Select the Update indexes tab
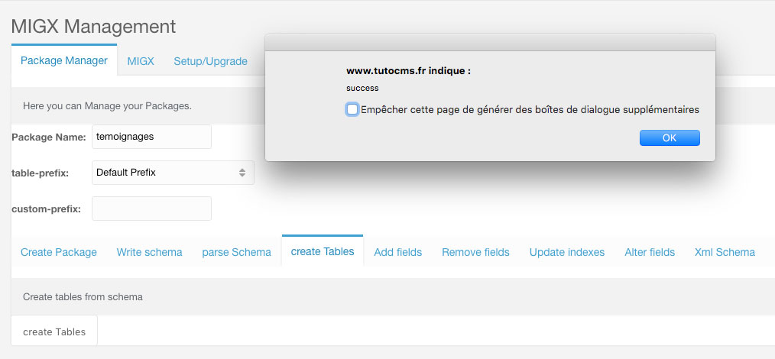 click(567, 252)
